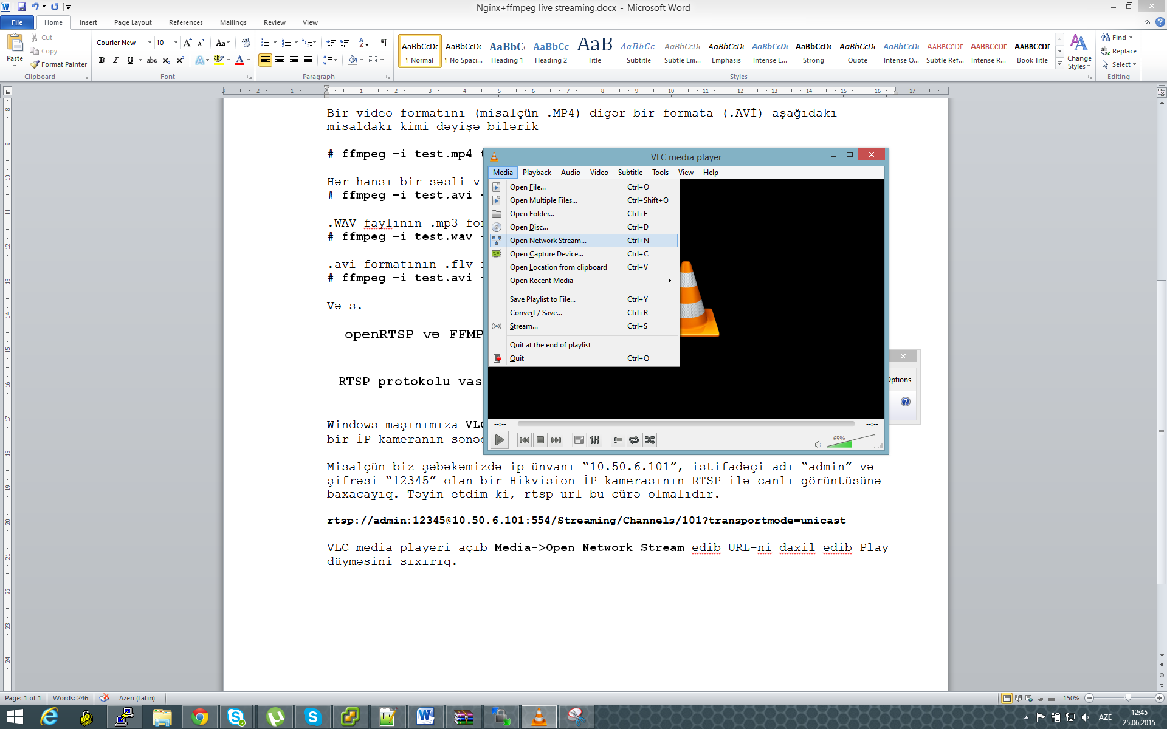The image size is (1167, 729).
Task: Open line spacing dropdown
Action: pos(330,60)
